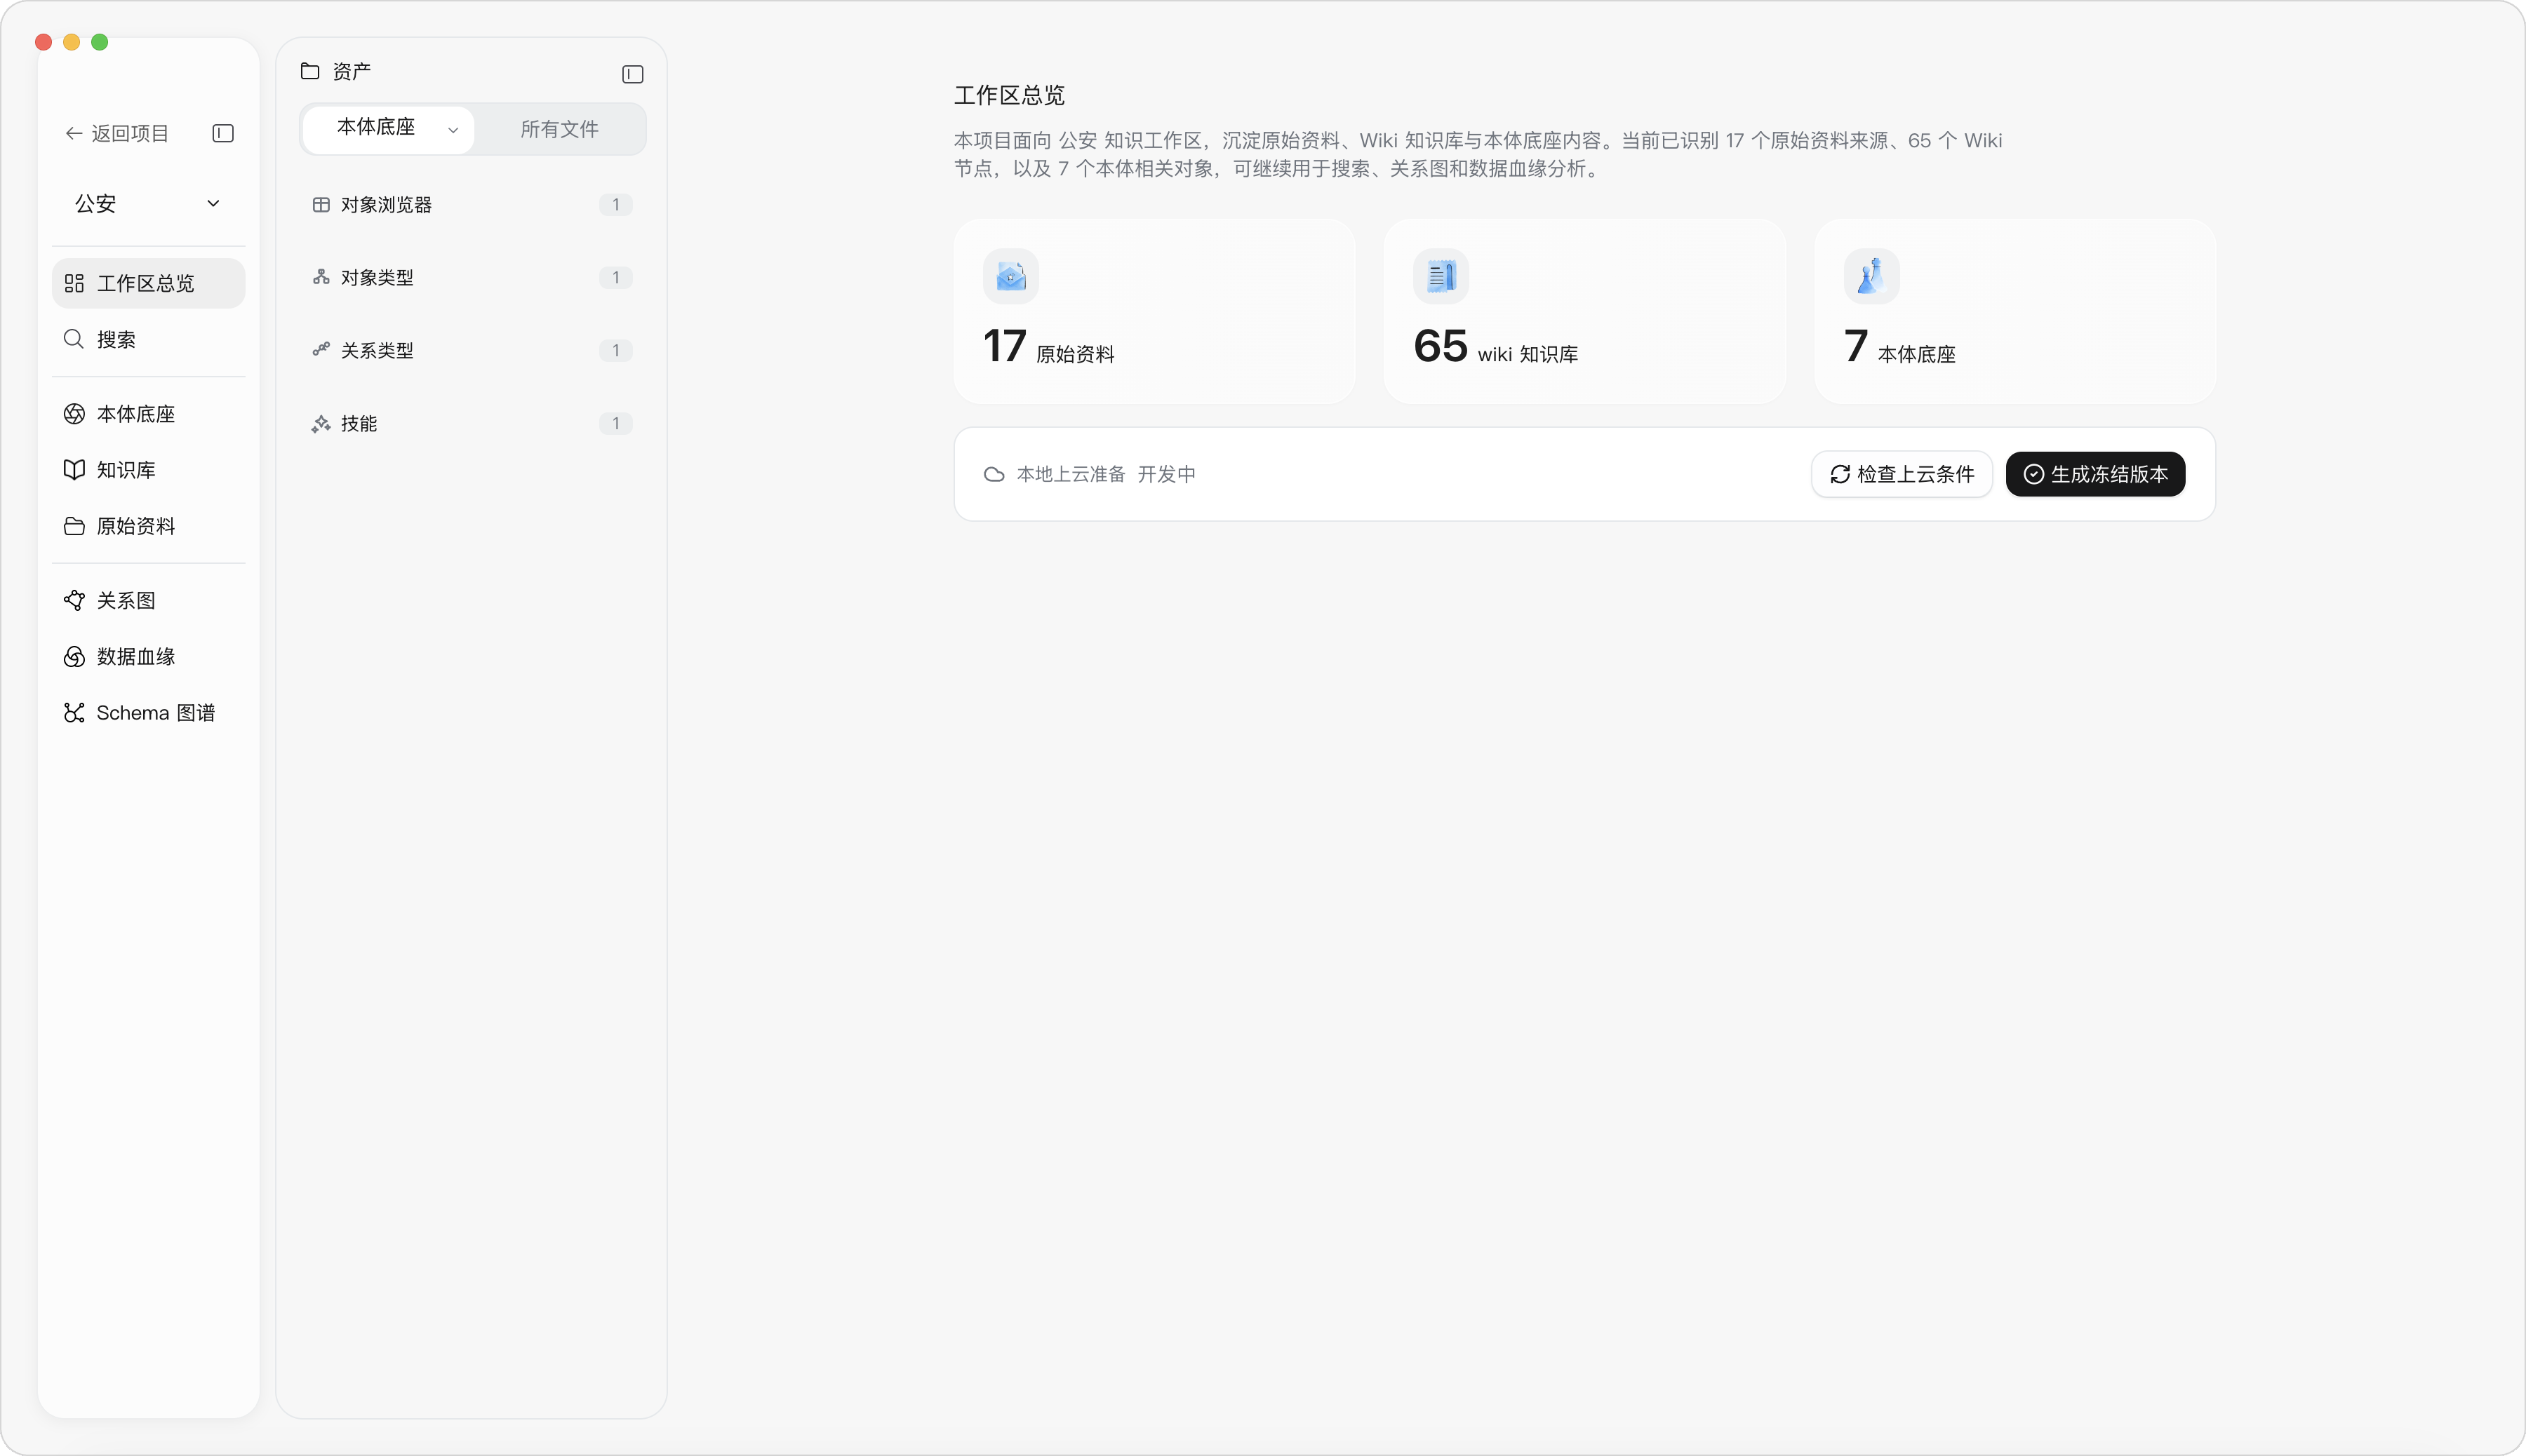Click the count badge on 对象类型
The height and width of the screenshot is (1456, 2526).
(615, 277)
